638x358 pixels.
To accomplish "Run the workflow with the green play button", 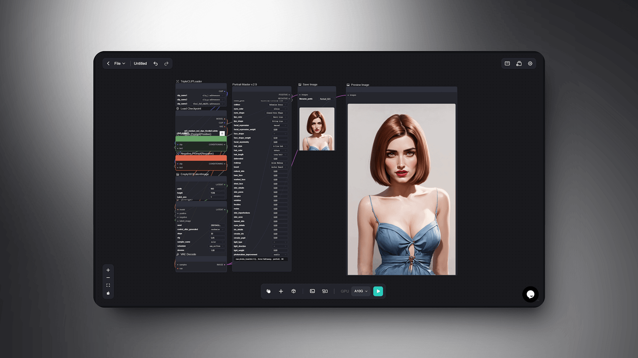I will [378, 291].
